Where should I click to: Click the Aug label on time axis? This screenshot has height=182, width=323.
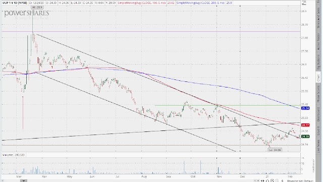(144, 176)
